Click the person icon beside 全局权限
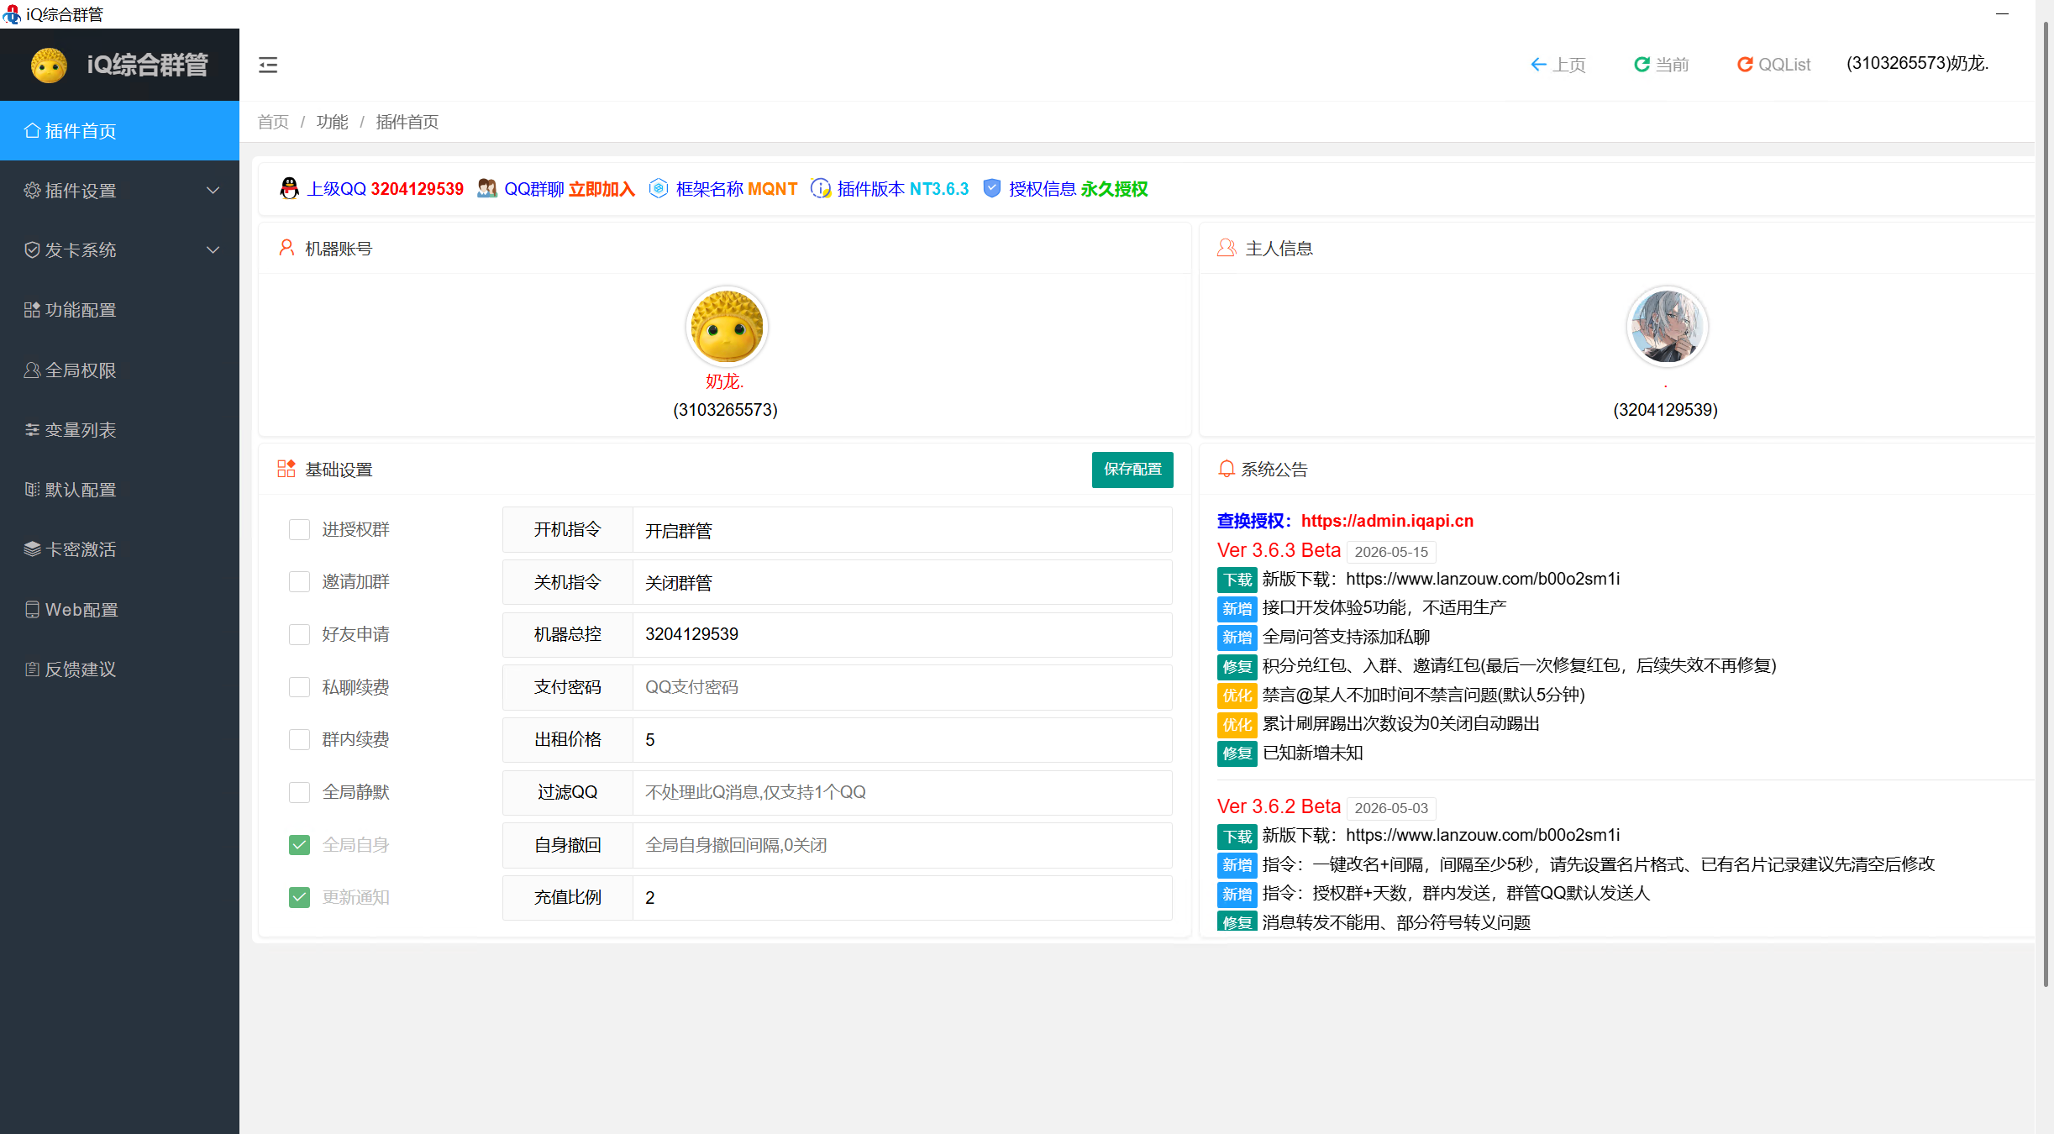 32,370
